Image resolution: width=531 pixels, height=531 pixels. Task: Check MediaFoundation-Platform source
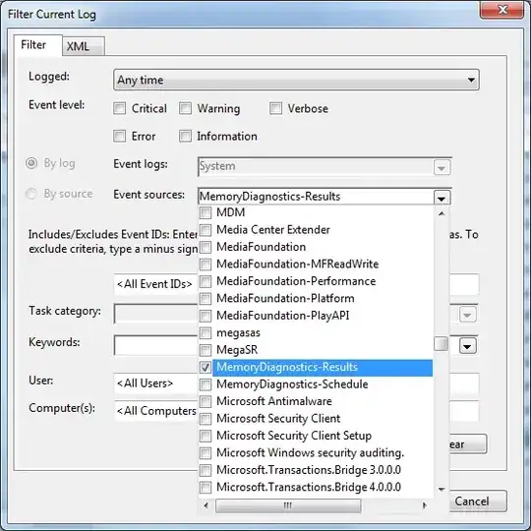coord(206,299)
